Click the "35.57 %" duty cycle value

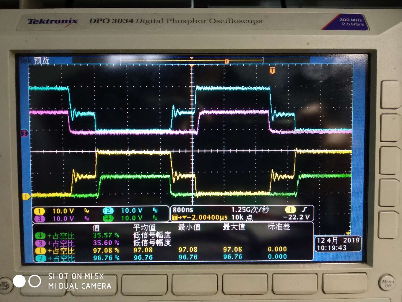[x=106, y=235]
